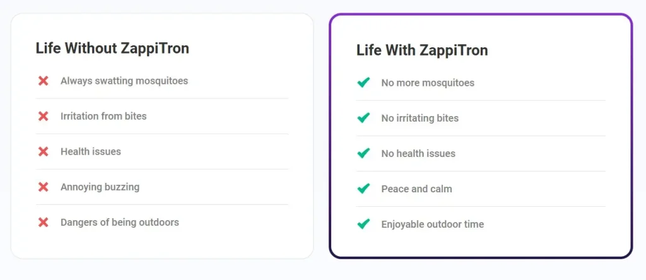Click the No more mosquitoes text
646x280 pixels.
pos(428,83)
